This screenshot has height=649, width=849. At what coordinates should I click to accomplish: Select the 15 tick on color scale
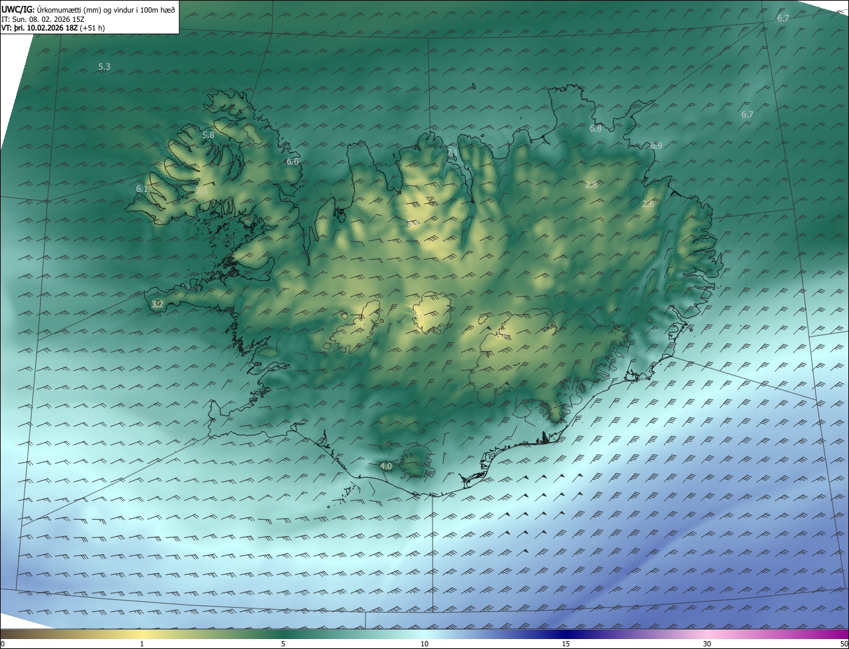point(566,644)
